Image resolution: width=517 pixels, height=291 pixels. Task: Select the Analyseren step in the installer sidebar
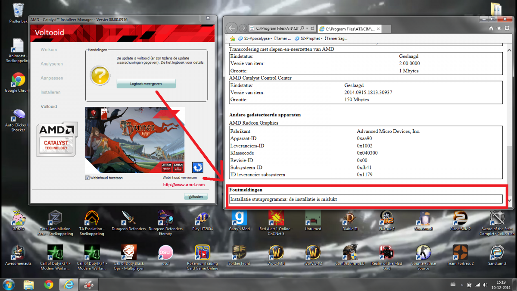(52, 64)
